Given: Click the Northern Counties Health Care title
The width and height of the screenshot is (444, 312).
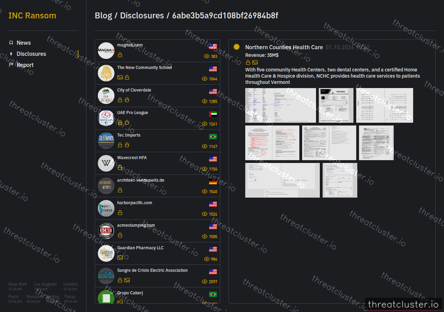Looking at the screenshot, I should [x=284, y=47].
